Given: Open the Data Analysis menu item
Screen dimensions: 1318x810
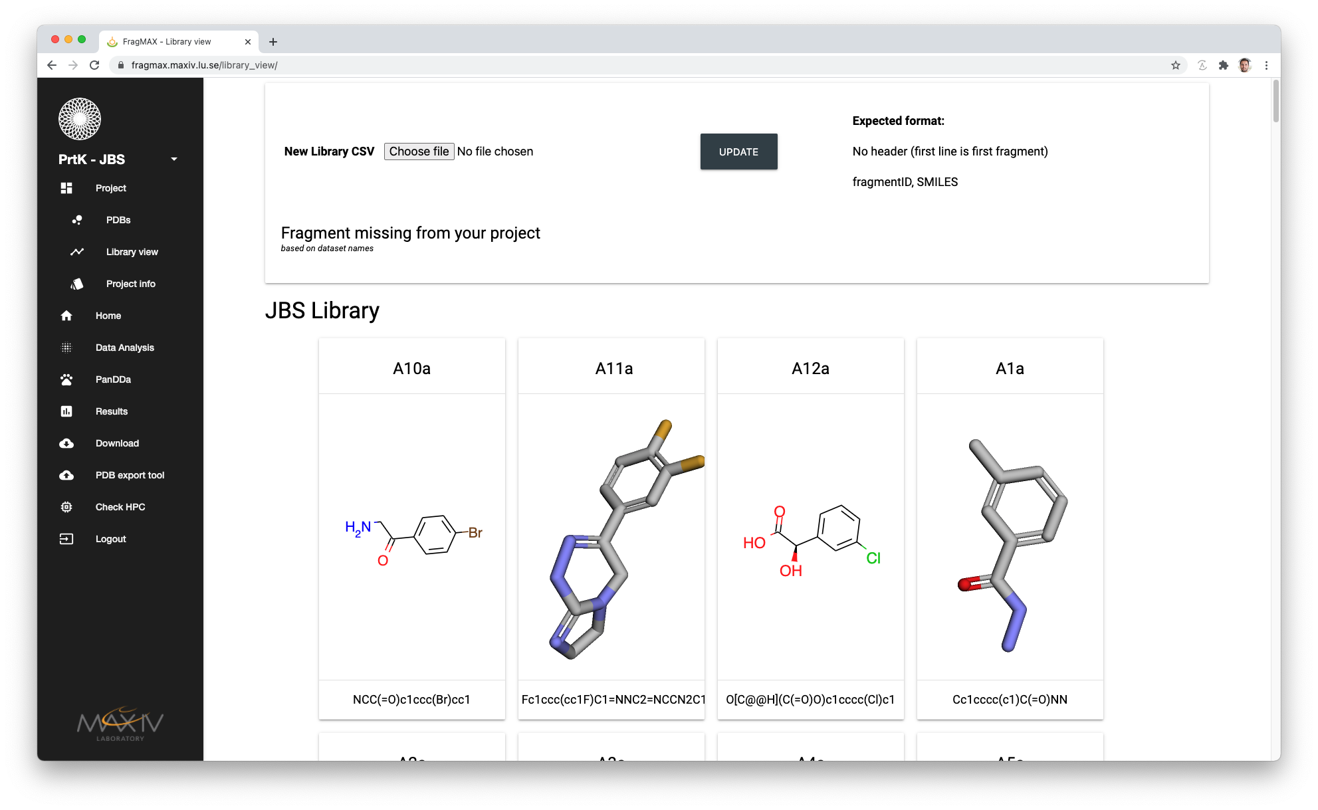Looking at the screenshot, I should click(x=124, y=348).
